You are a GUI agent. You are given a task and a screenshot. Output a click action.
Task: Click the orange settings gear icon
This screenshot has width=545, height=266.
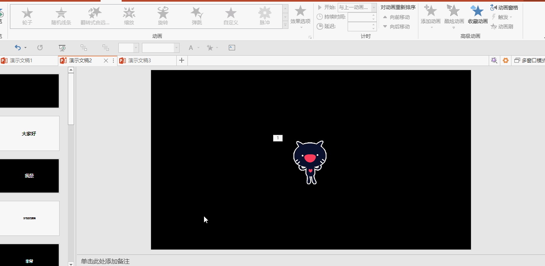(505, 61)
